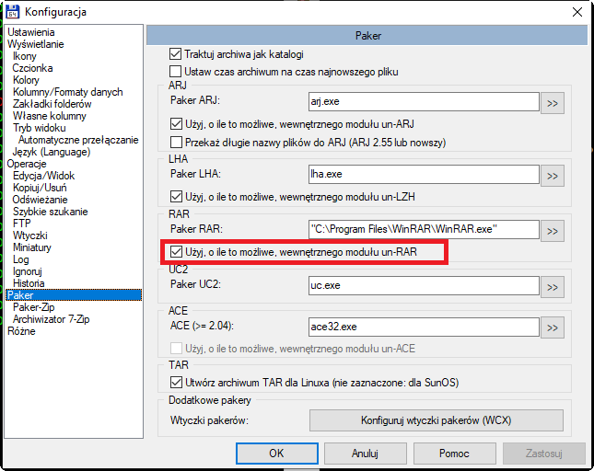Viewport: 594px width, 471px height.
Task: Click the Konfiguracja floppy disk title icon
Action: 12,11
